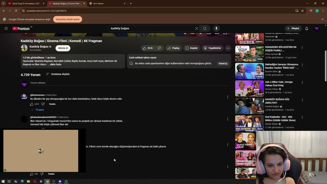Open options for Kral Kaybeder suggestion

(302, 117)
